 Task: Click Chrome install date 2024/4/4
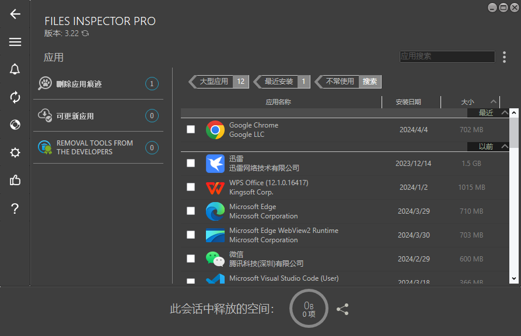414,130
